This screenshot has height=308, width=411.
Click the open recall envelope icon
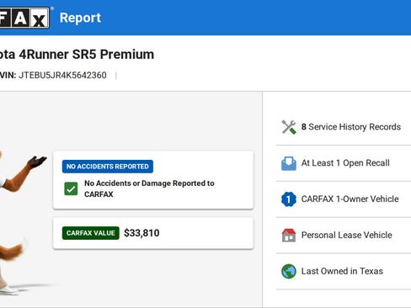click(x=289, y=163)
